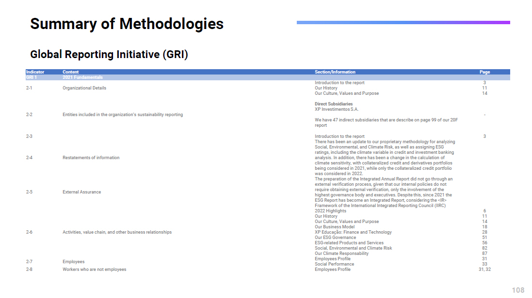This screenshot has height=298, width=532.
Task: Click the 'External Assurance' entry
Action: [81, 192]
